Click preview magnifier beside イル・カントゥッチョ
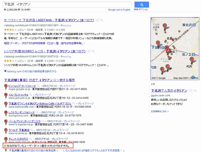Image resolution: width=201 pixels, height=152 pixels. click(x=30, y=95)
